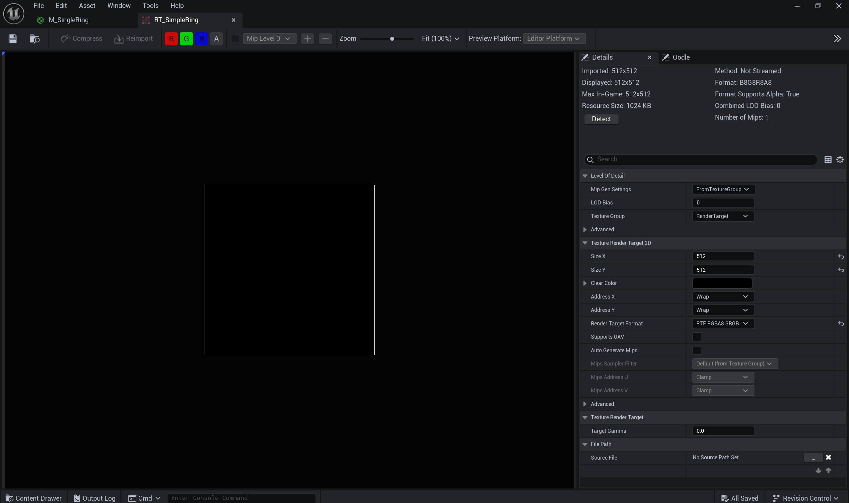Toggle the red channel R button
Viewport: 849px width, 503px height.
[171, 39]
